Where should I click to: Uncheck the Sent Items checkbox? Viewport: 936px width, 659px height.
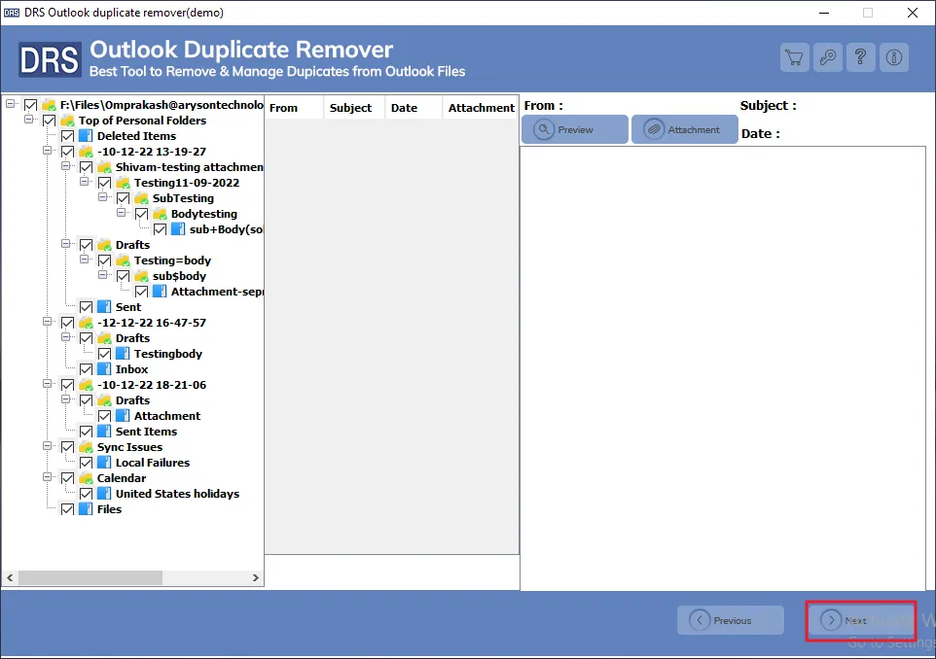pyautogui.click(x=86, y=432)
